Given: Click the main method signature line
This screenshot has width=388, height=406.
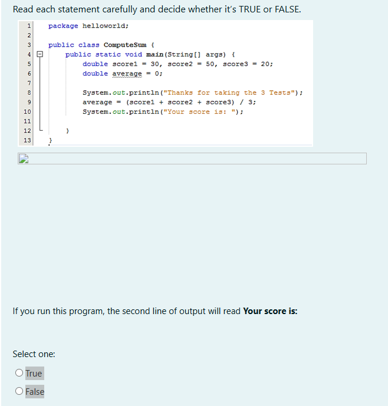Looking at the screenshot, I should click(x=150, y=55).
